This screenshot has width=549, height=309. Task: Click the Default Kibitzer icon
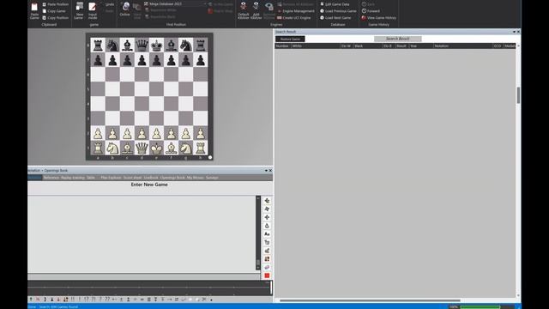(x=244, y=10)
